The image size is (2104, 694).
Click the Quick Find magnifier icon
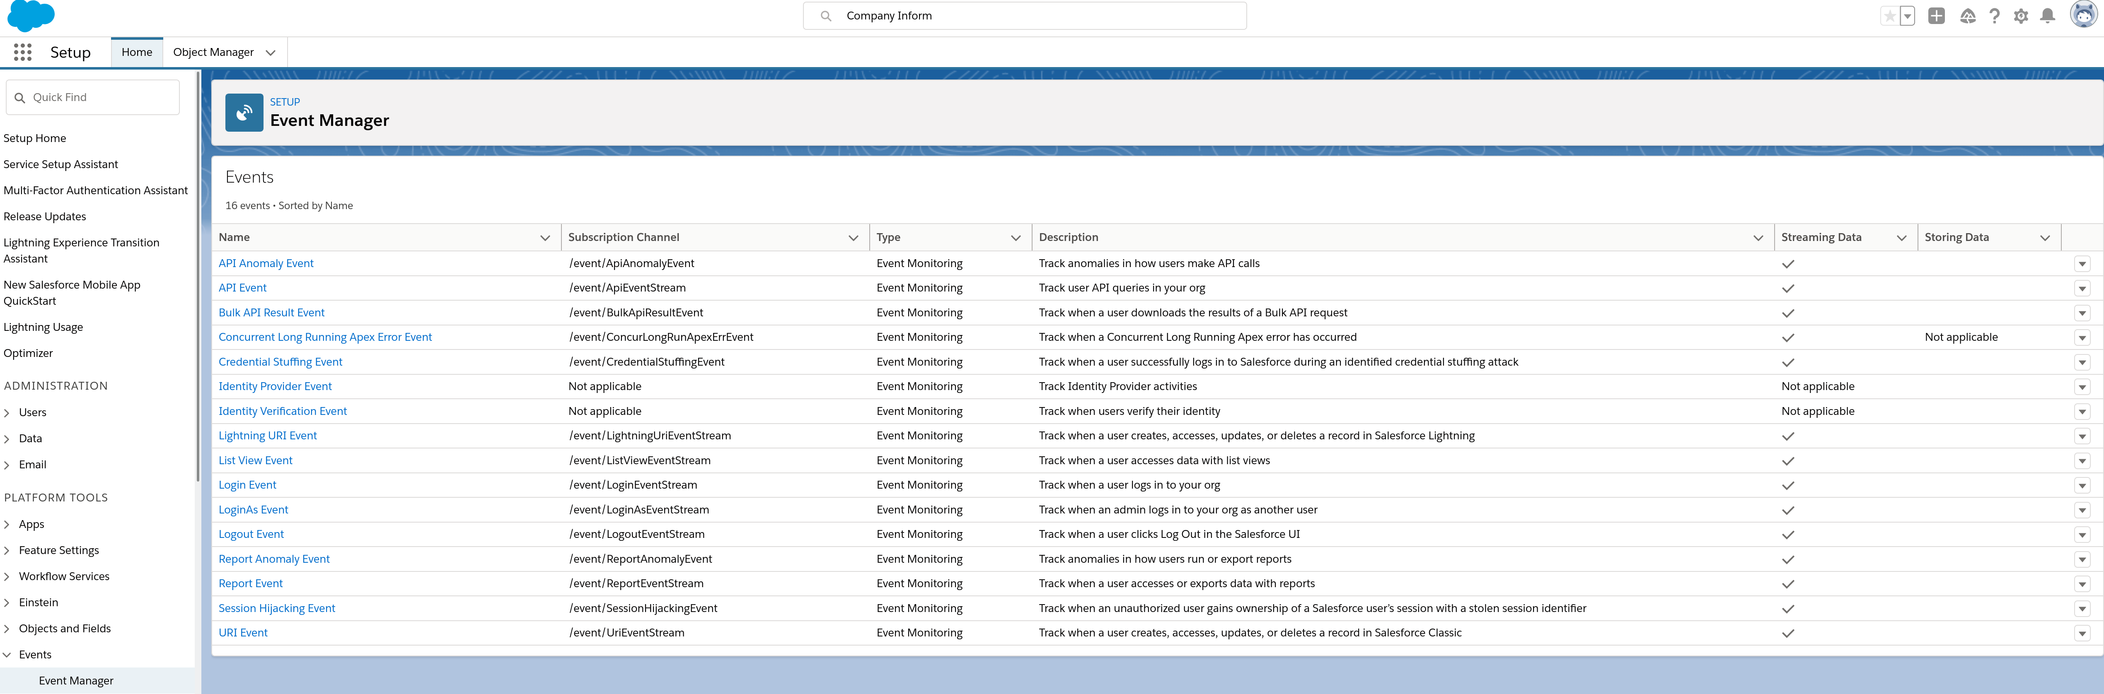(x=20, y=97)
